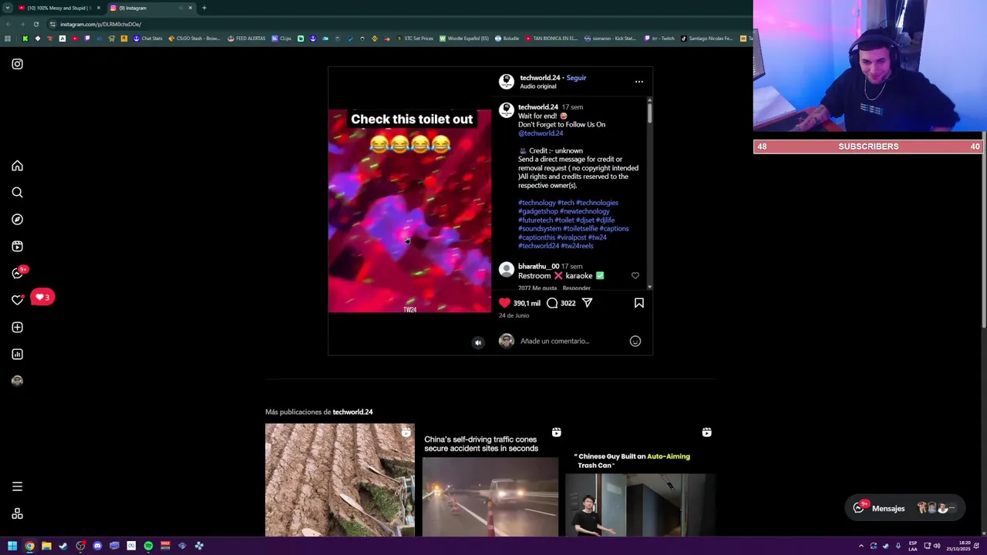987x555 pixels.
Task: Like bharathu__00's comment
Action: [x=635, y=275]
